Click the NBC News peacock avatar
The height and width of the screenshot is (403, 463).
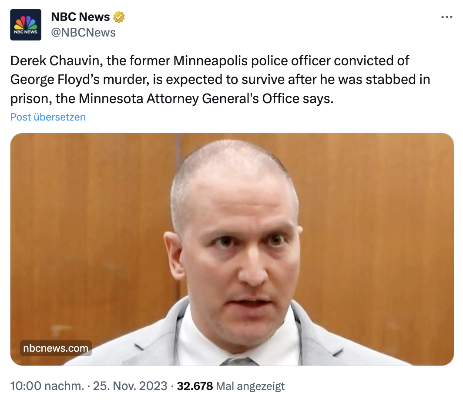[26, 25]
